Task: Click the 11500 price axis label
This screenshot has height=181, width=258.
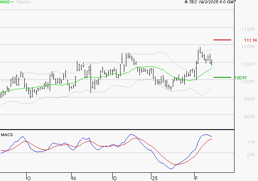Action: coord(248,30)
